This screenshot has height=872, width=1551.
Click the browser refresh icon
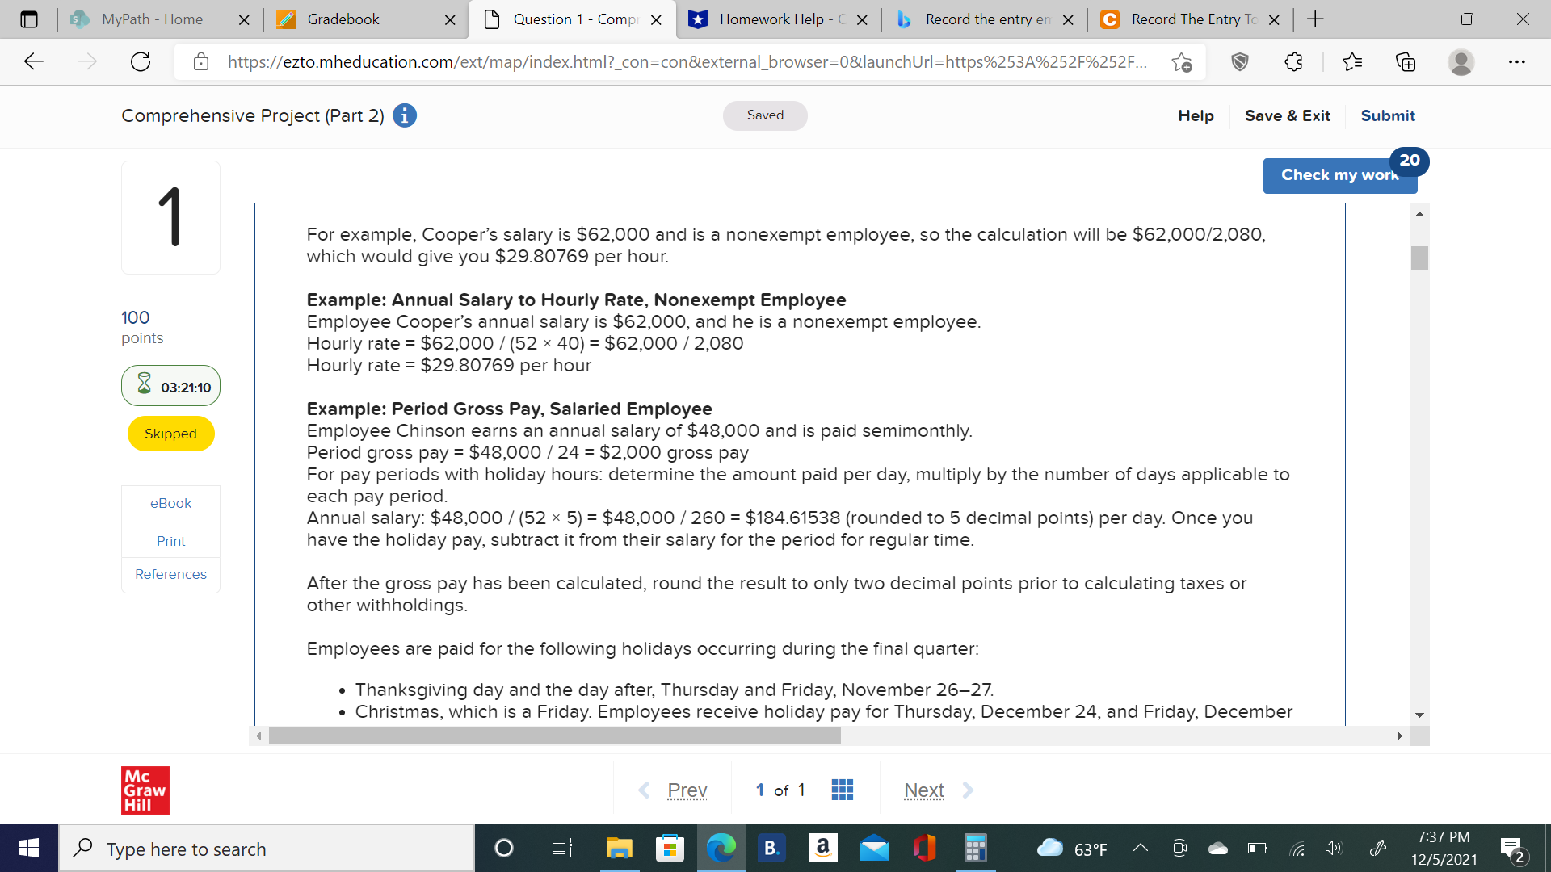coord(141,62)
